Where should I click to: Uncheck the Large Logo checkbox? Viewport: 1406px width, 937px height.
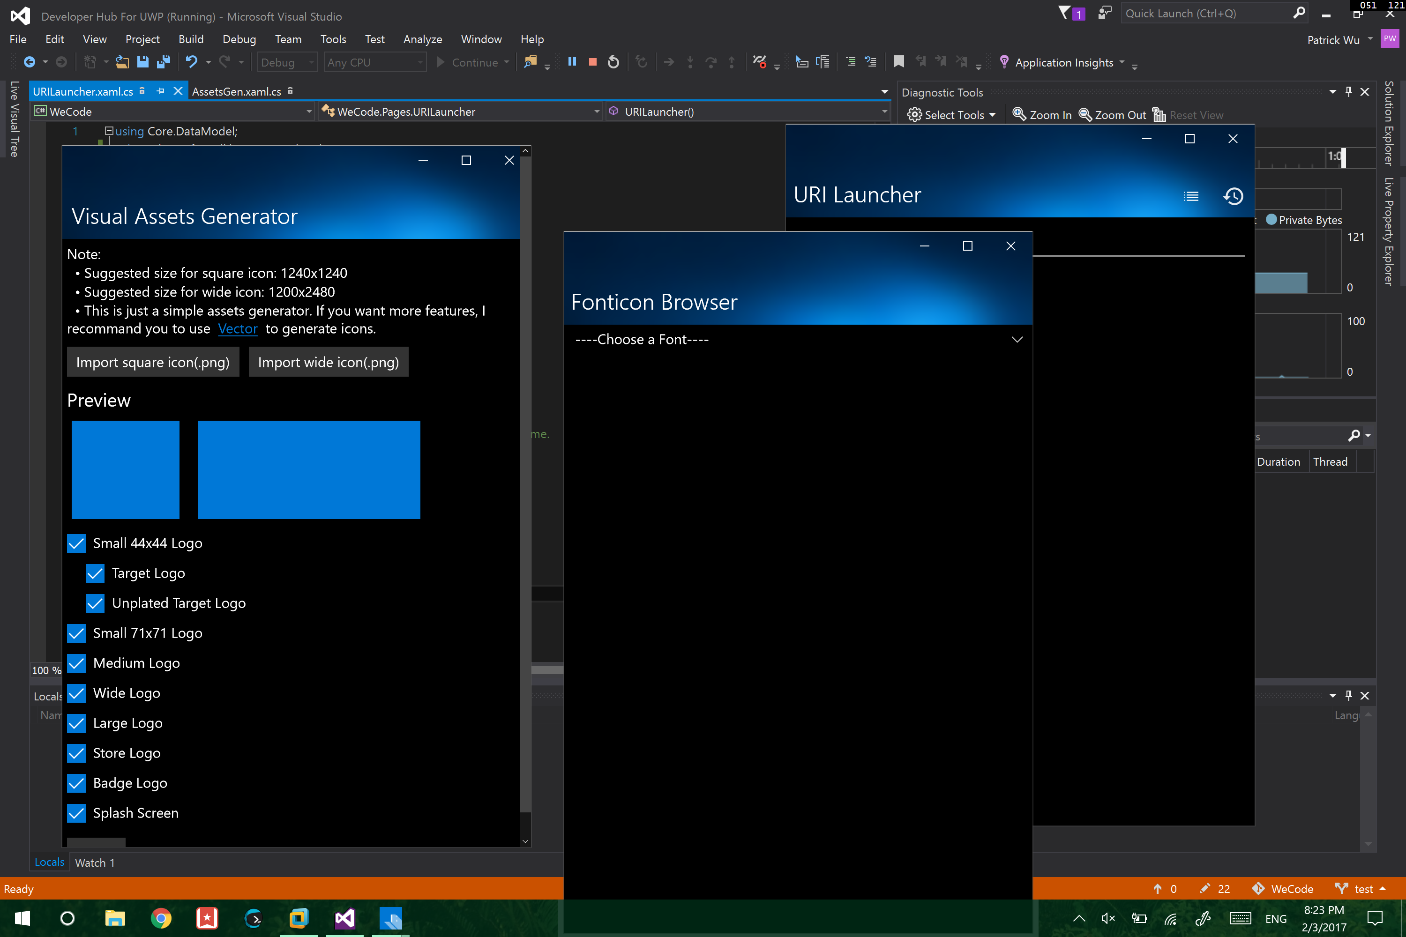click(76, 723)
